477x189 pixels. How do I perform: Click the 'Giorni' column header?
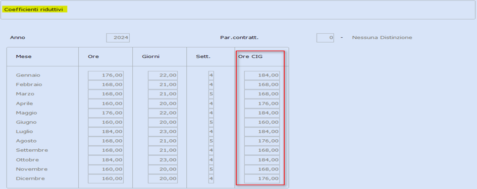click(x=150, y=57)
